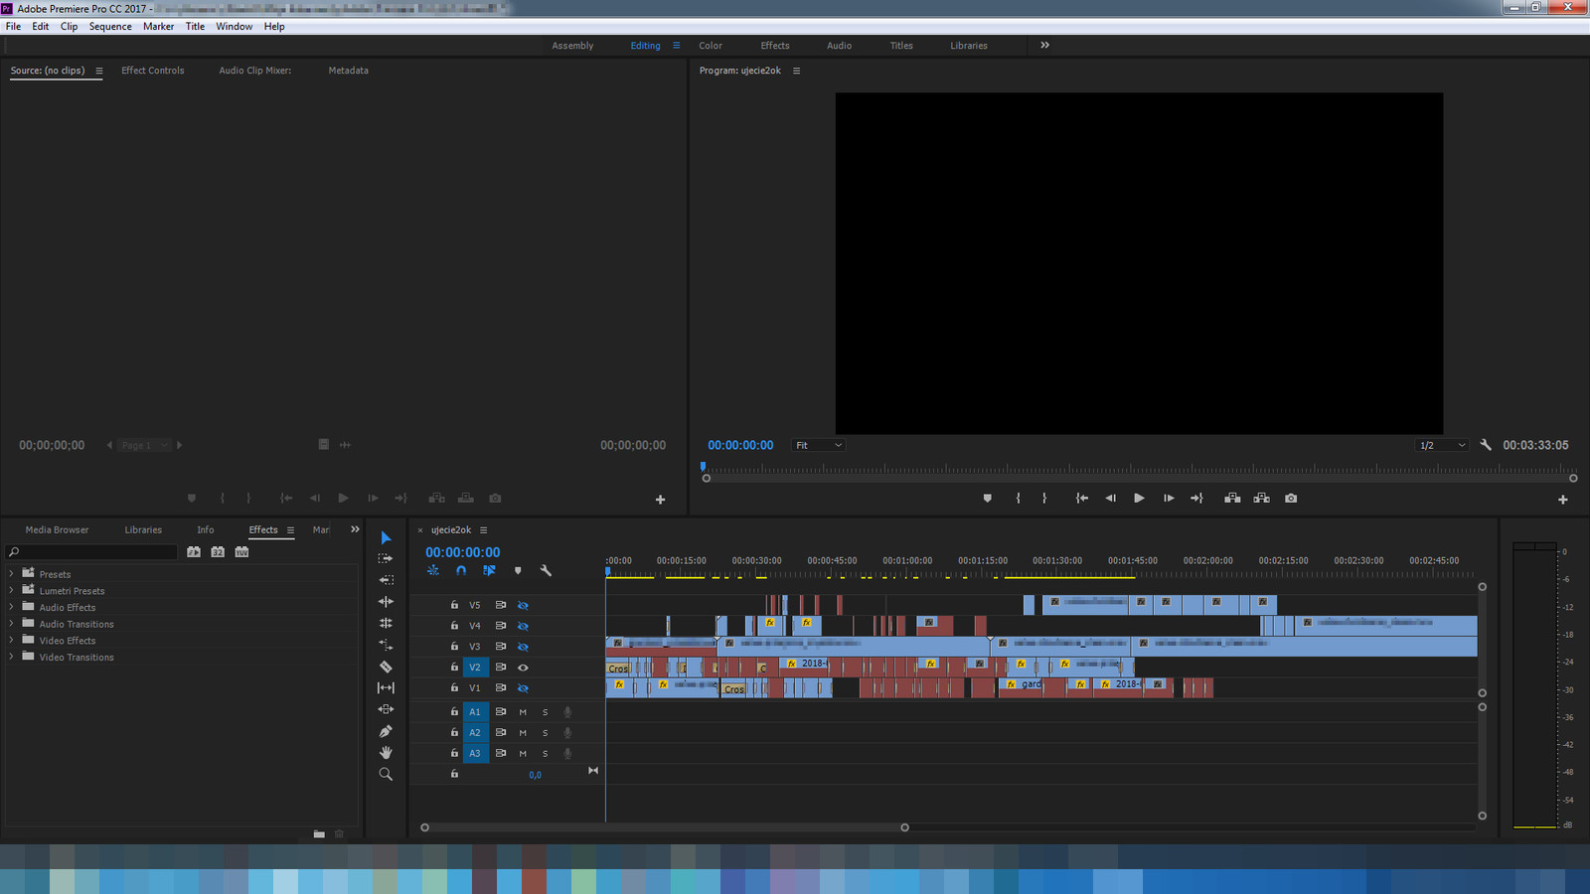Open the File menu
Image resolution: width=1590 pixels, height=894 pixels.
click(13, 27)
